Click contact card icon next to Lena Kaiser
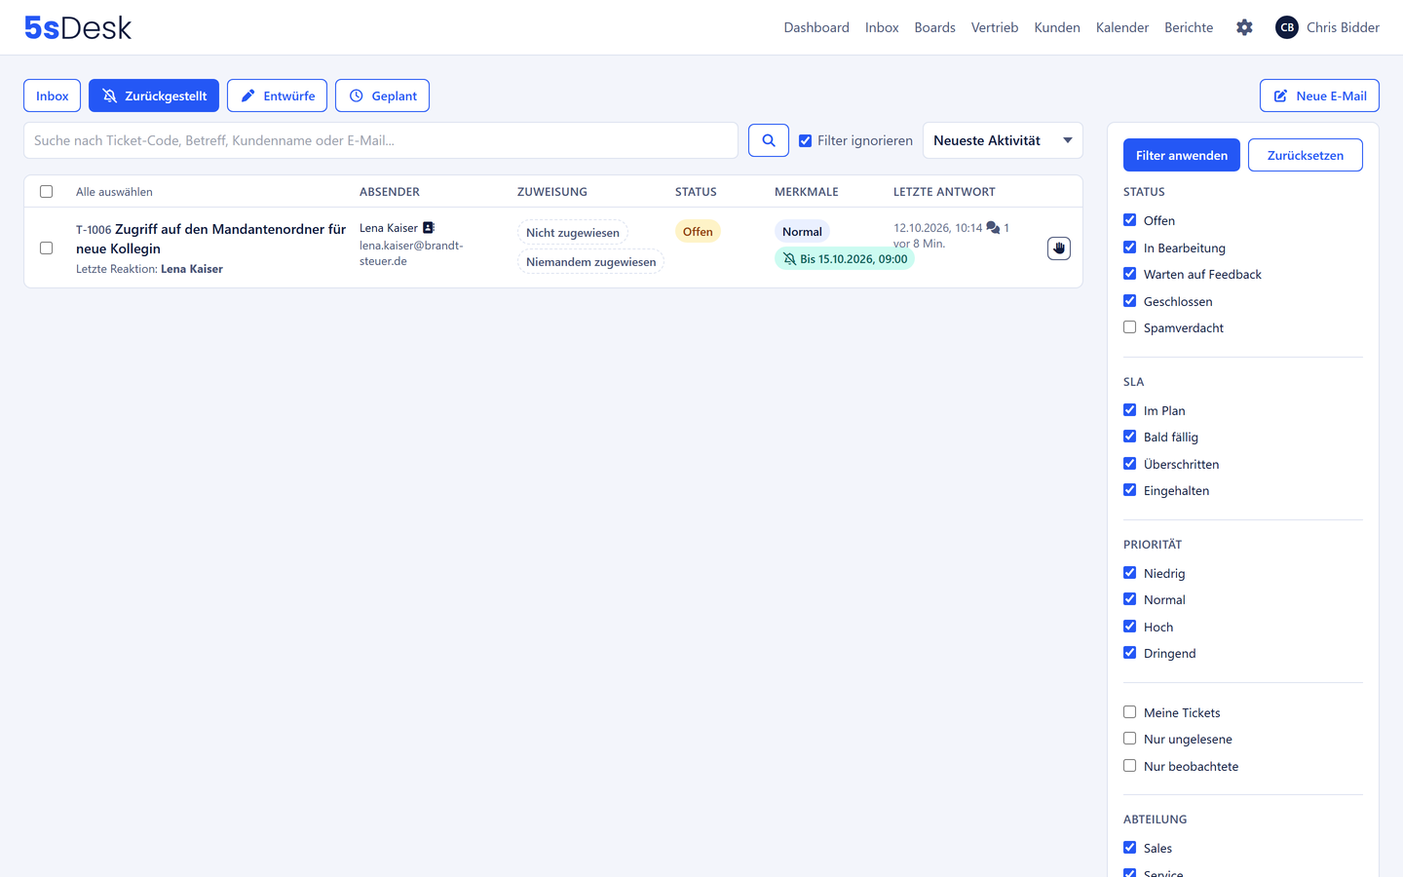The width and height of the screenshot is (1403, 877). 428,228
